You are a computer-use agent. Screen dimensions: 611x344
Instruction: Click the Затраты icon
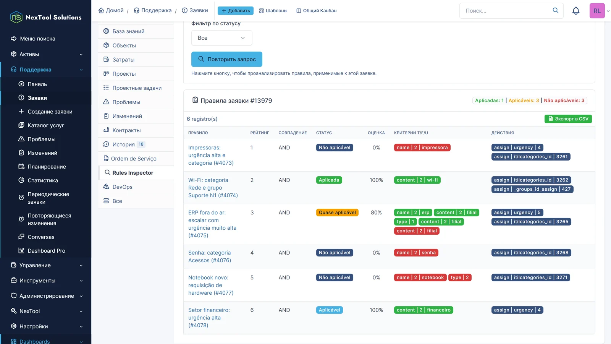(x=106, y=60)
